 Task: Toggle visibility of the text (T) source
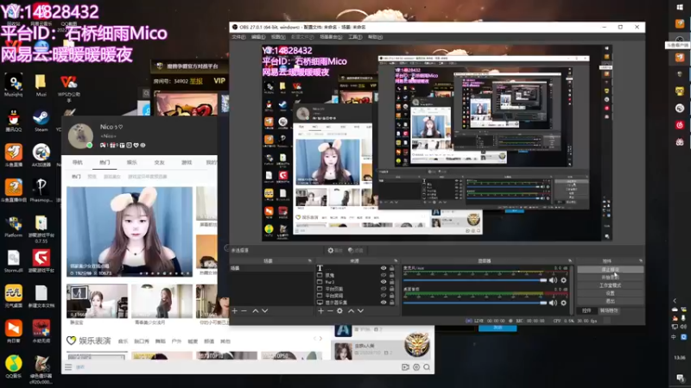click(x=384, y=268)
